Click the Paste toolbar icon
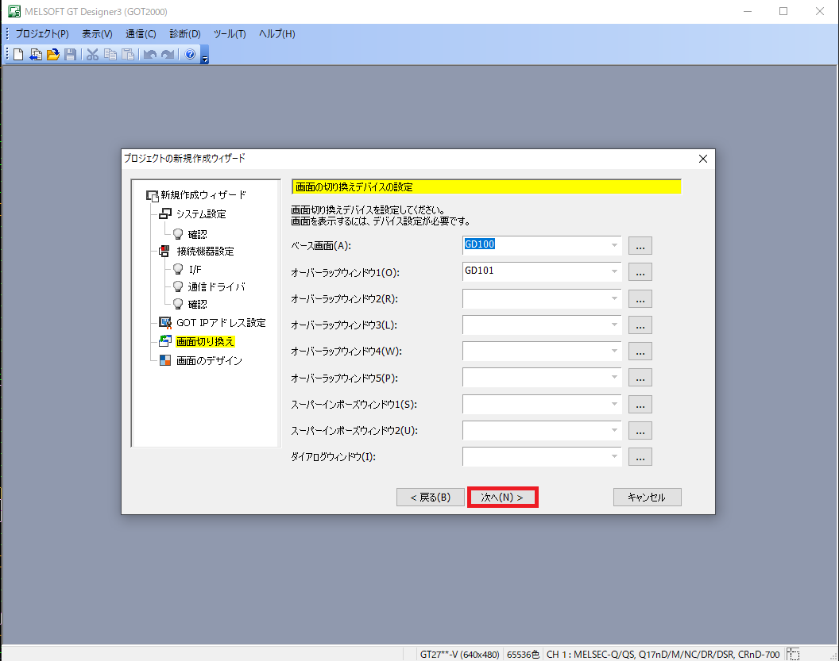The height and width of the screenshot is (661, 839). 128,54
